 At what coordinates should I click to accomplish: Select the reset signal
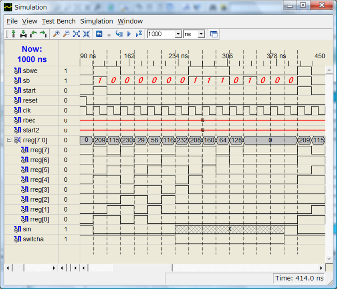pyautogui.click(x=30, y=100)
